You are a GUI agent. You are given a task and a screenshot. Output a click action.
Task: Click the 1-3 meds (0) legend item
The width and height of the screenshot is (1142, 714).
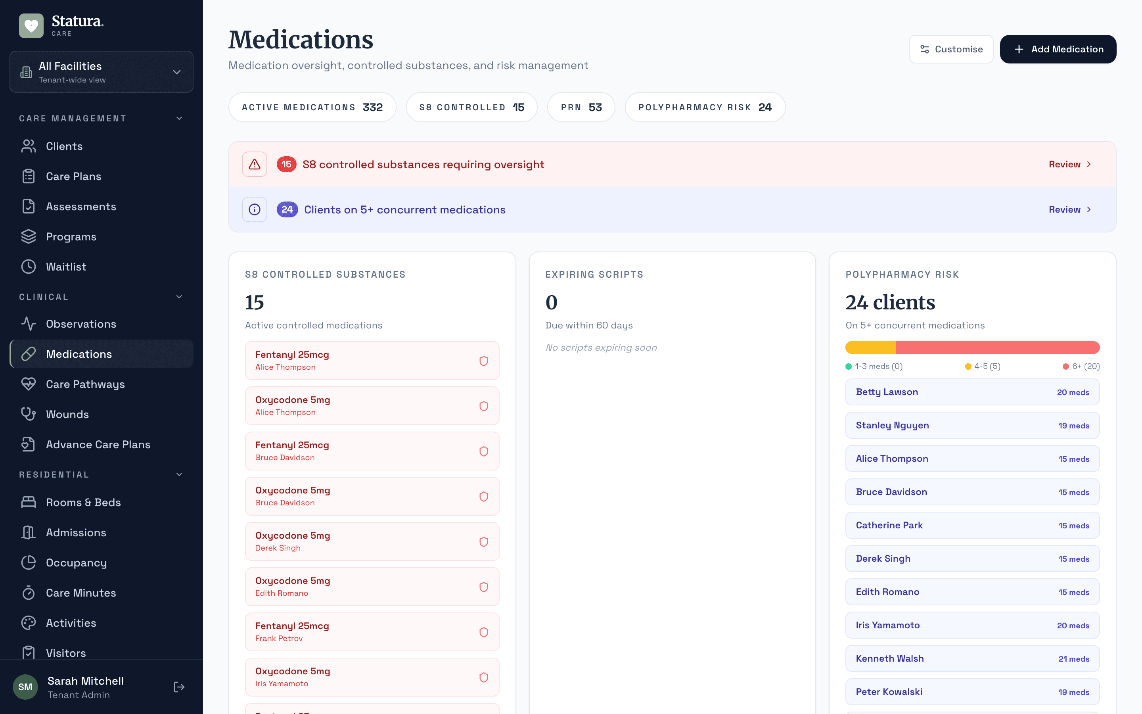pos(874,367)
